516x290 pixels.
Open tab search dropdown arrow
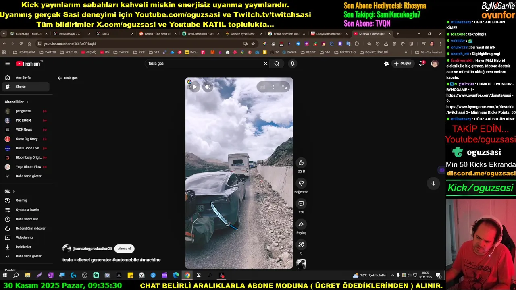[4, 34]
